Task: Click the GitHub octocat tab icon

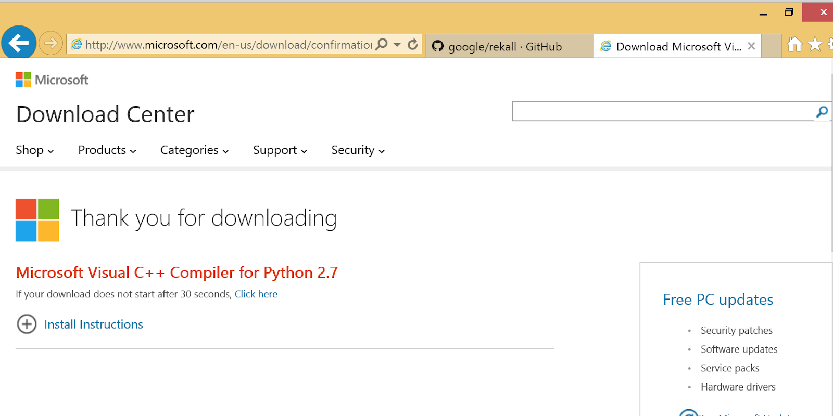Action: 438,46
